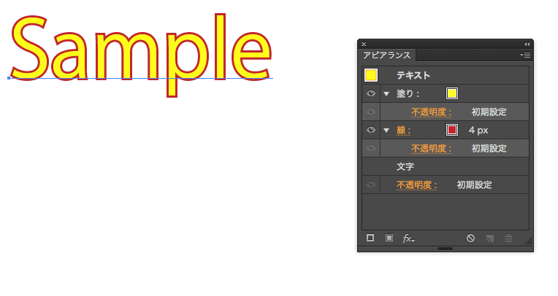Open 不透明度 link under the fill
This screenshot has height=296, width=558.
pyautogui.click(x=432, y=112)
